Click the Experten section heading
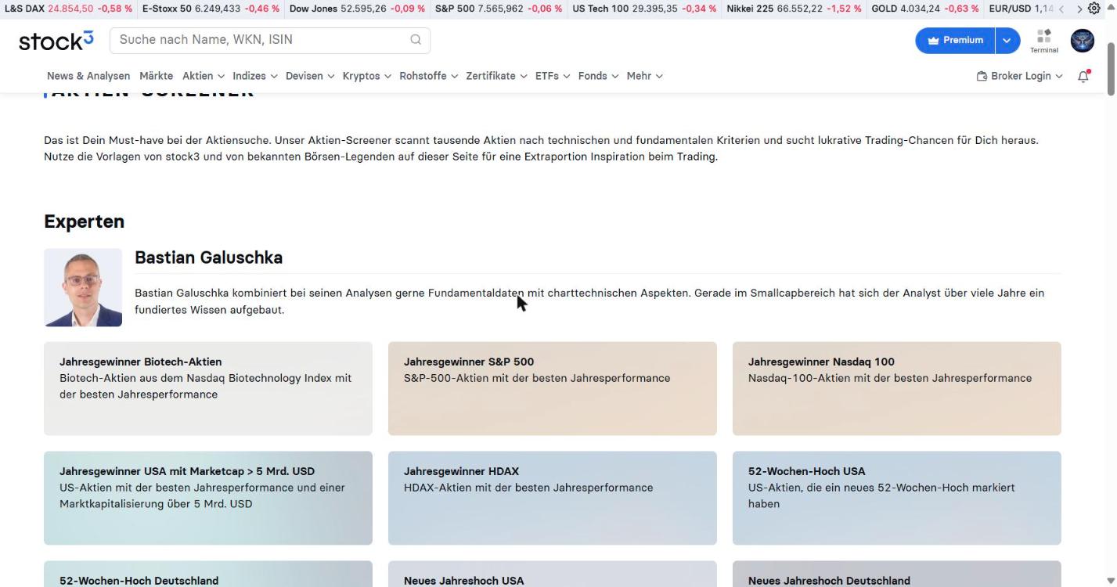The image size is (1117, 587). point(84,221)
